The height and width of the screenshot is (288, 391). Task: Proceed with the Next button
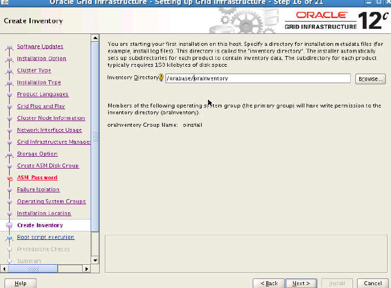pos(301,283)
